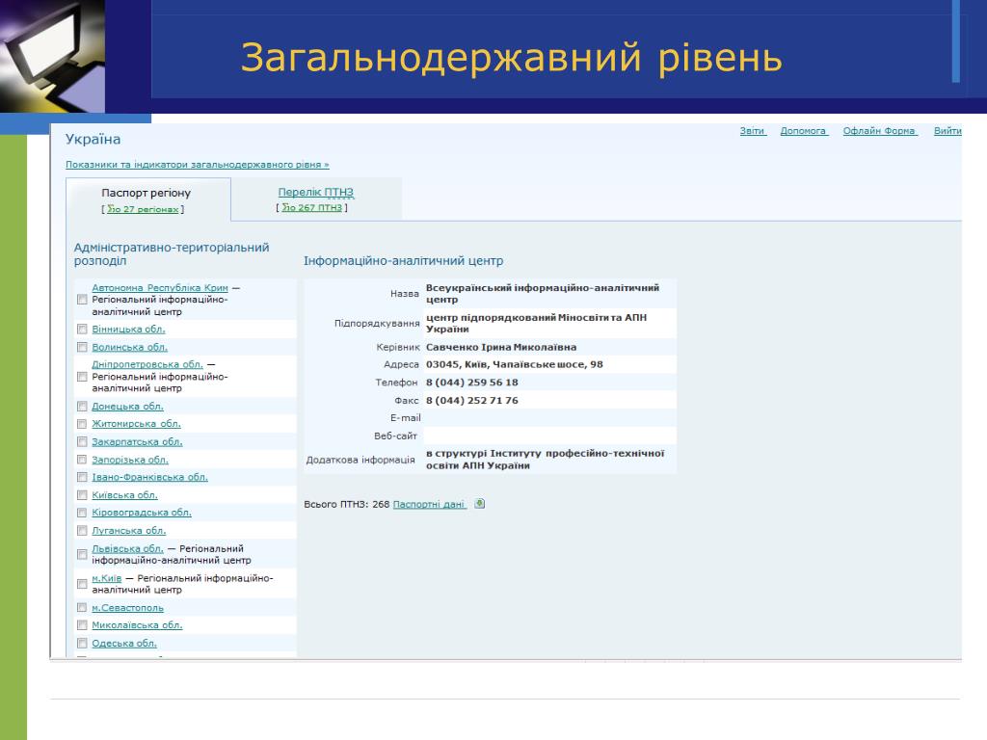The width and height of the screenshot is (987, 740).
Task: Tick the Івано-Франківська обл. checkbox
Action: pos(82,477)
